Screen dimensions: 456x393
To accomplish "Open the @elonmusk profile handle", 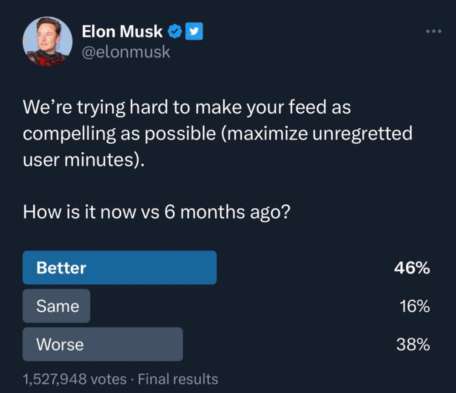I will coord(126,52).
